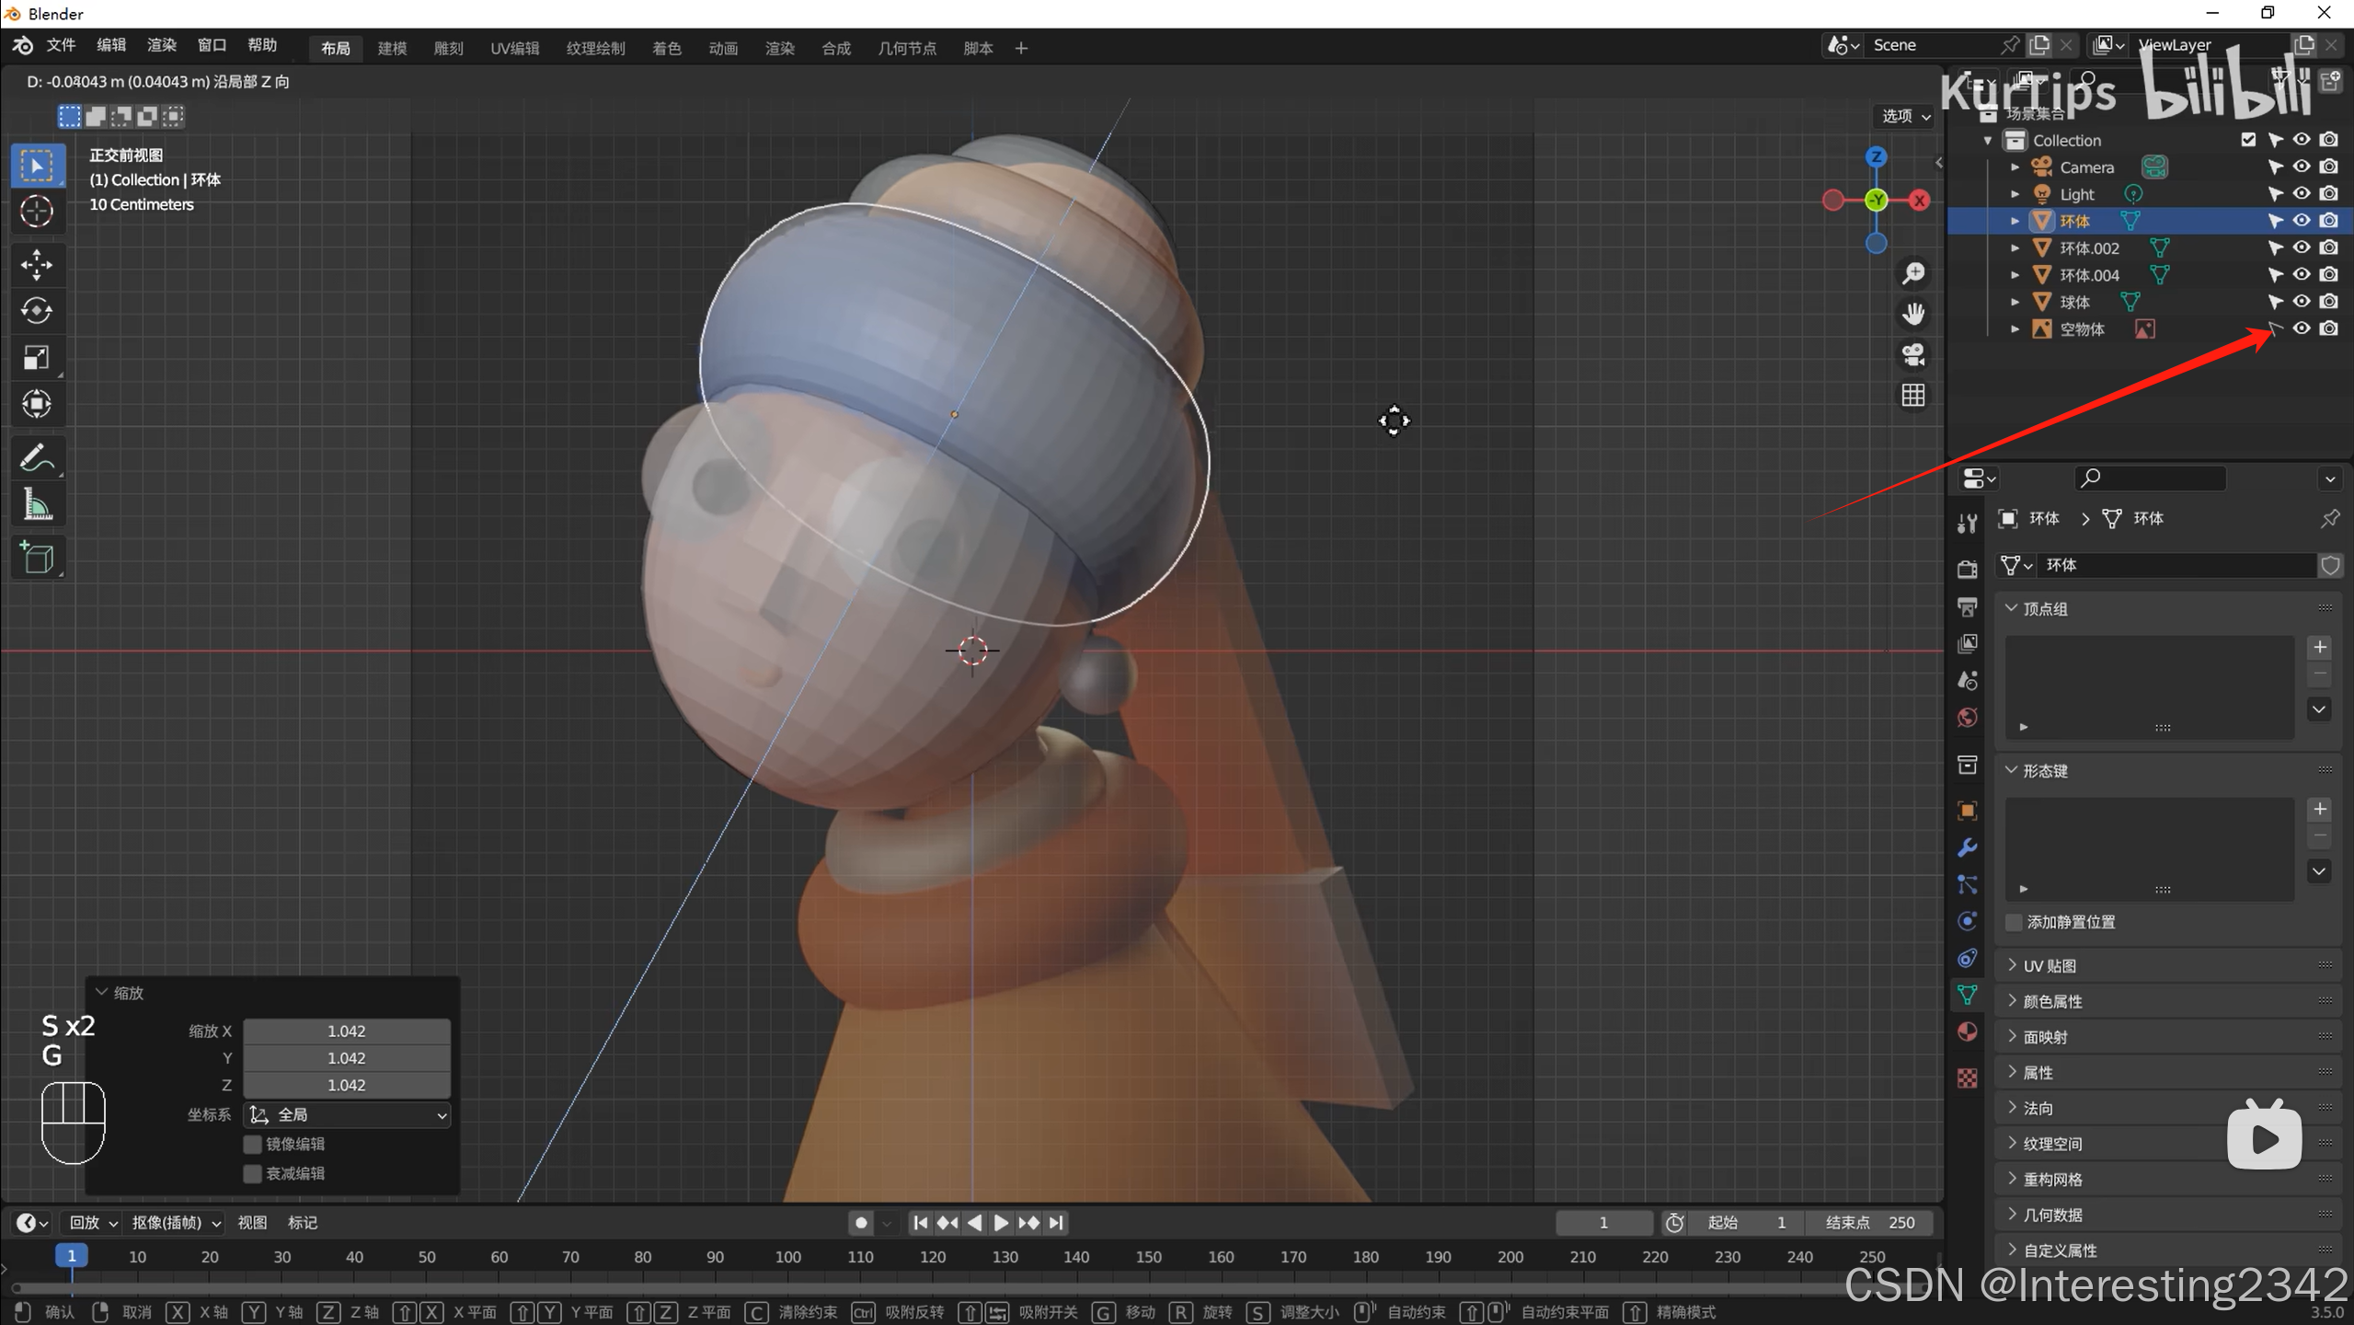Viewport: 2354px width, 1325px height.
Task: Select 环体.002 in the outliner
Action: click(x=2088, y=248)
